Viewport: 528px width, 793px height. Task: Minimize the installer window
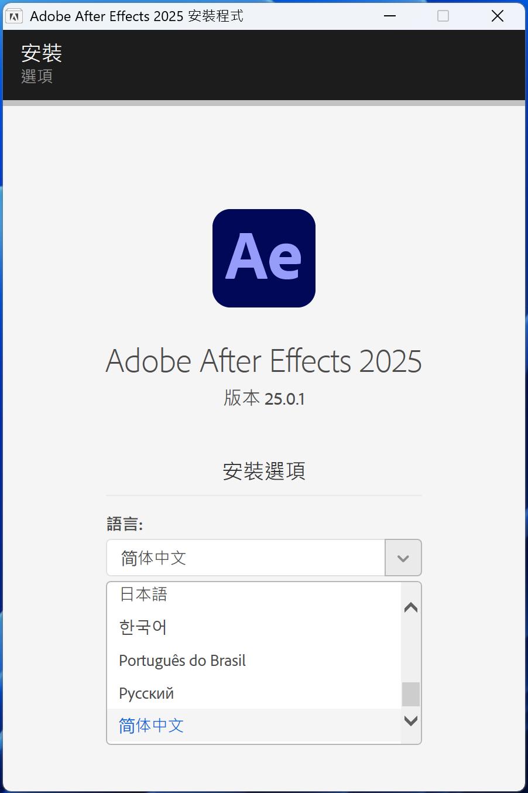pyautogui.click(x=390, y=16)
